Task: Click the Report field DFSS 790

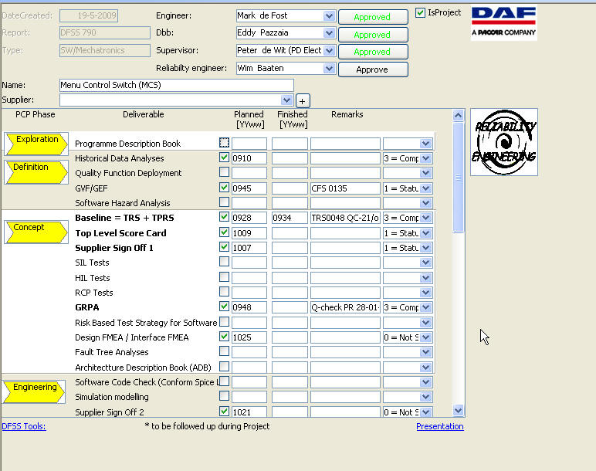Action: coord(105,32)
